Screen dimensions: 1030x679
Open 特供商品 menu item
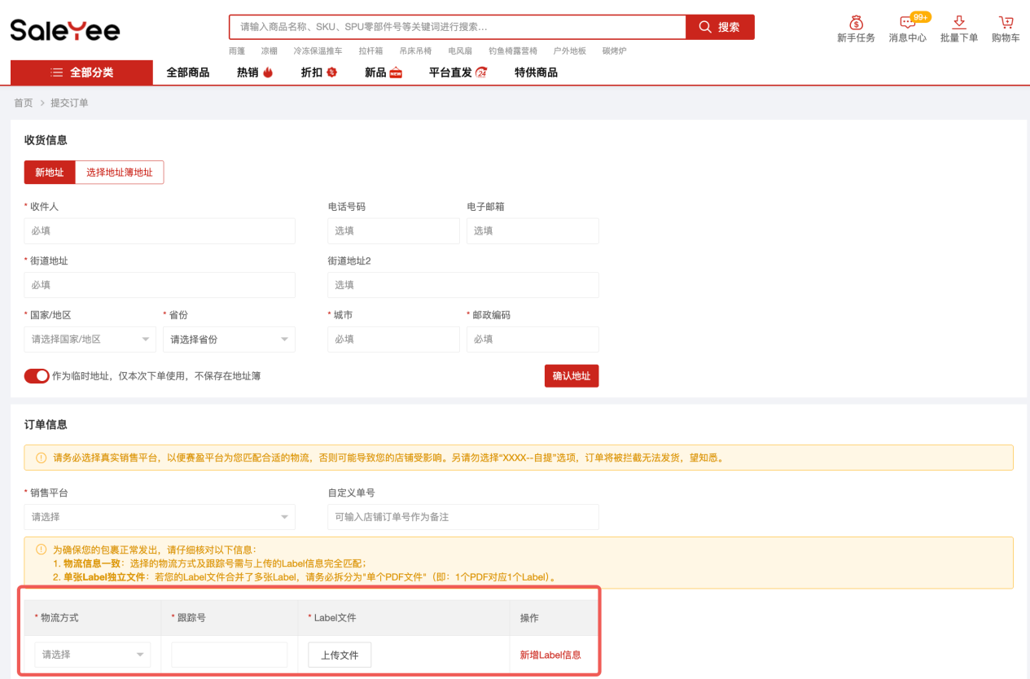[x=536, y=72]
